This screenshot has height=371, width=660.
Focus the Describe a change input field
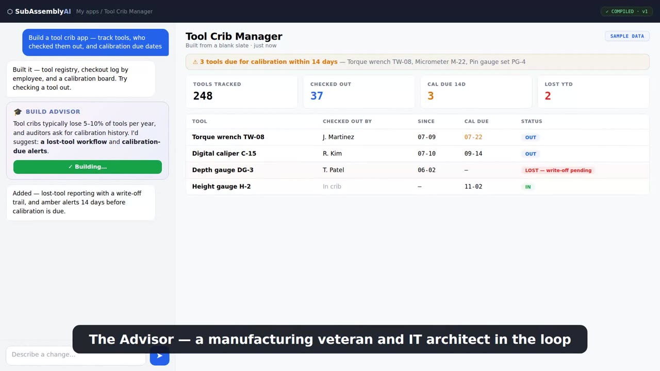(x=76, y=355)
